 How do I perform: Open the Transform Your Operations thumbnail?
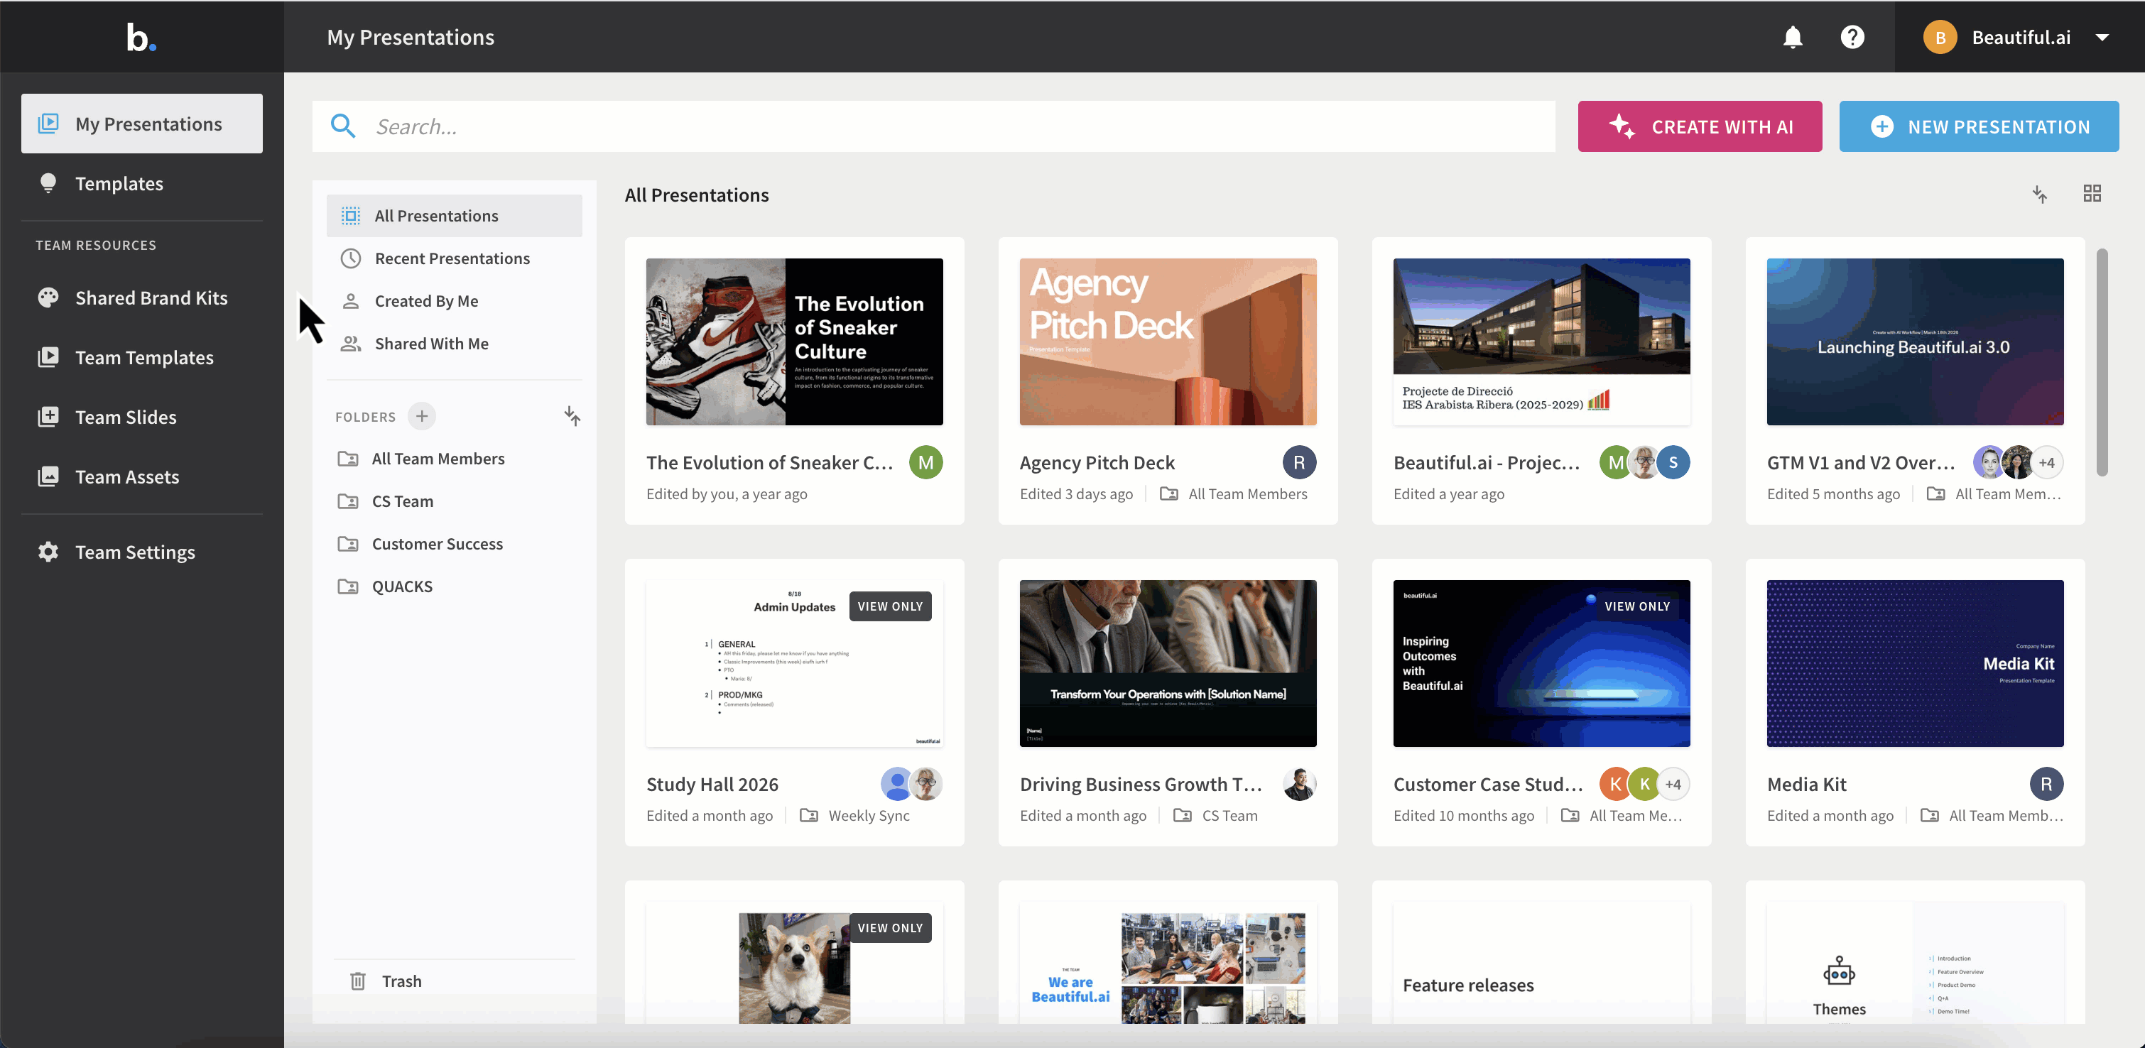click(1168, 663)
